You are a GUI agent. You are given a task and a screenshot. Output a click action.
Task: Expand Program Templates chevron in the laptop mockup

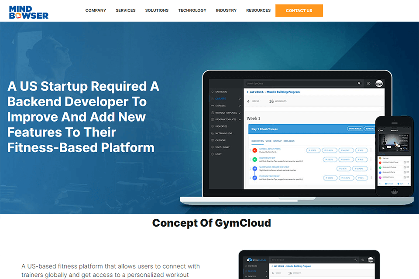point(240,119)
